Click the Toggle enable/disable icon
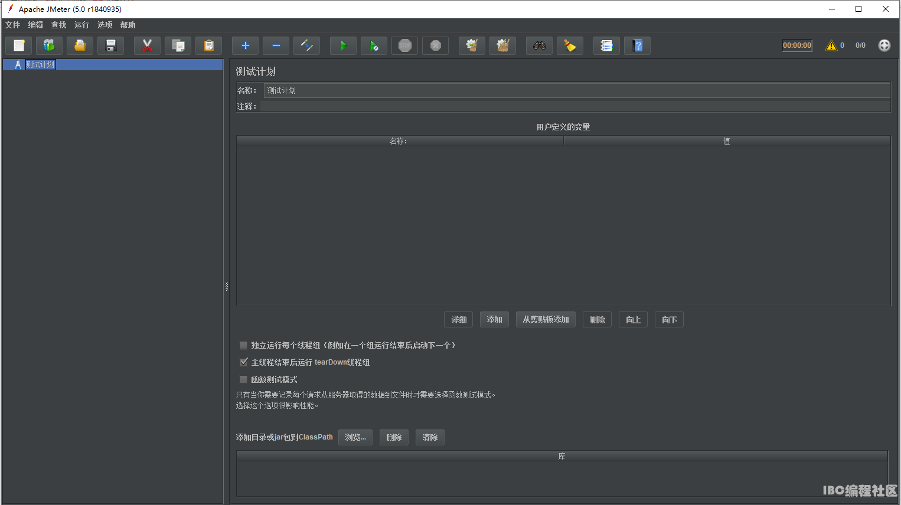The width and height of the screenshot is (901, 505). pyautogui.click(x=306, y=45)
